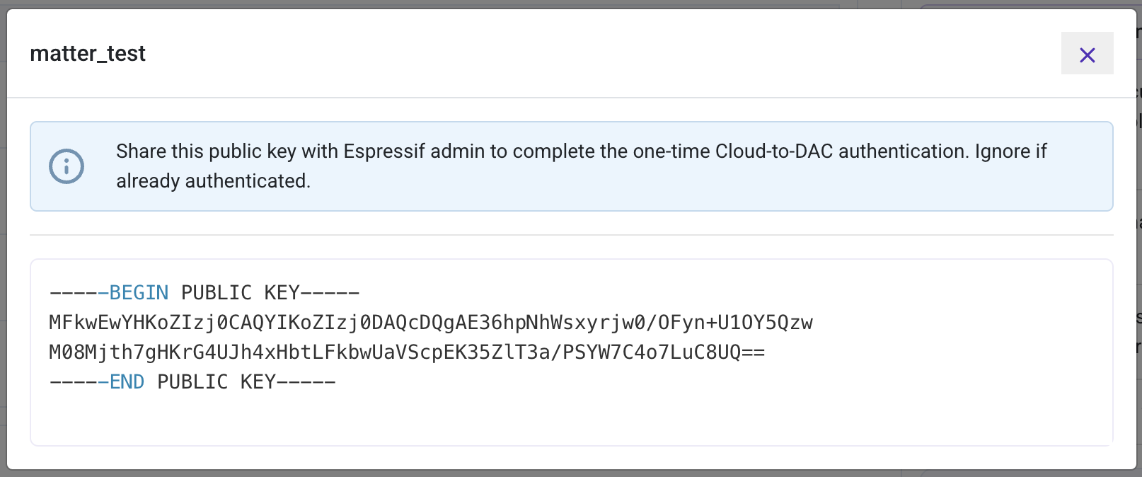This screenshot has height=477, width=1142.
Task: Select the BEGIN PUBLIC KEY header line
Action: (204, 292)
